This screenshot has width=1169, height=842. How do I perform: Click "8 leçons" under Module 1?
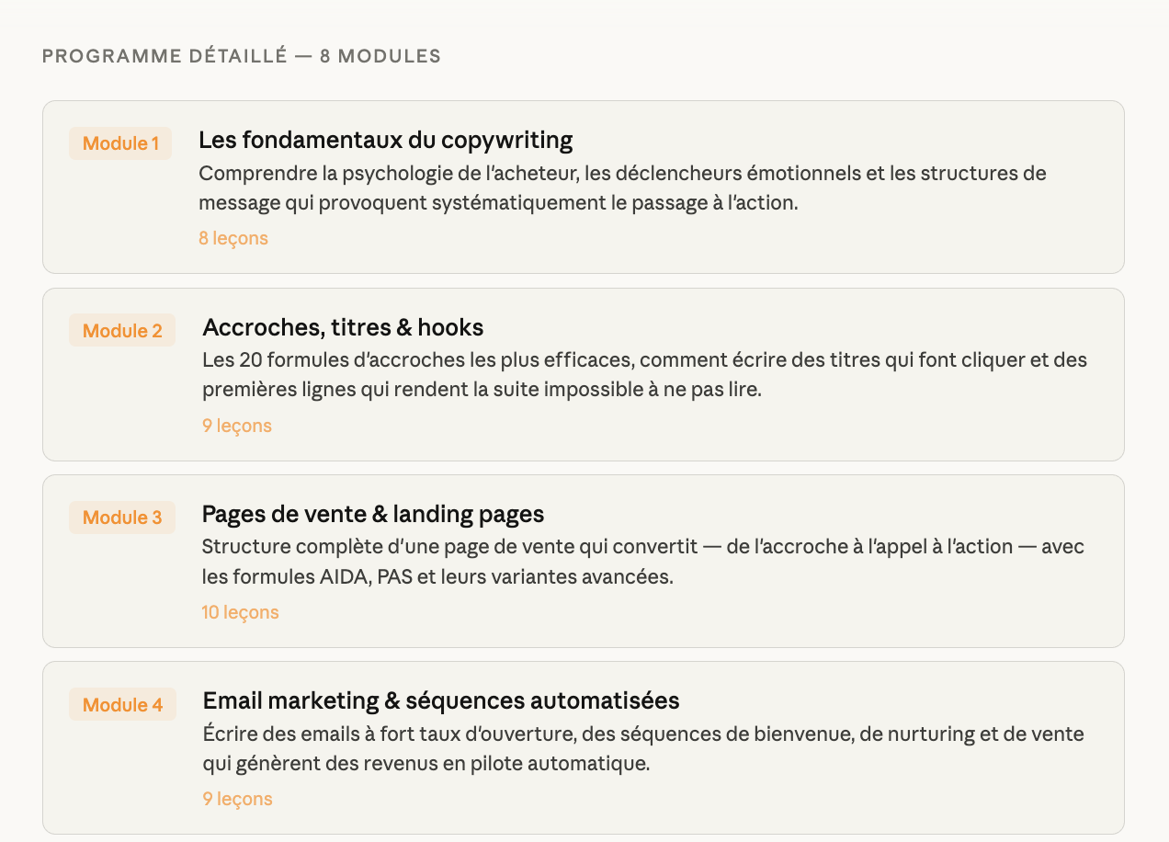point(233,238)
